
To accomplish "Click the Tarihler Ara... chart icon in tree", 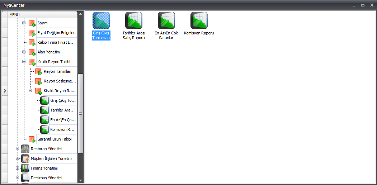I will tap(44, 110).
